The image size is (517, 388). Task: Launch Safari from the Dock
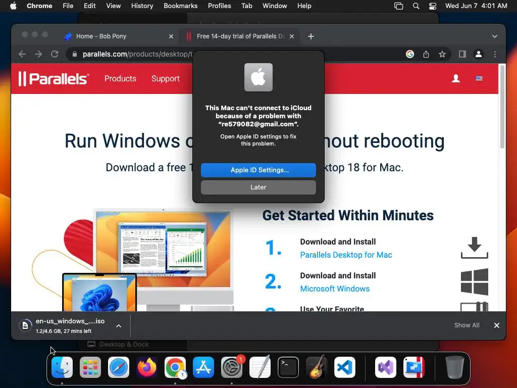pyautogui.click(x=118, y=367)
